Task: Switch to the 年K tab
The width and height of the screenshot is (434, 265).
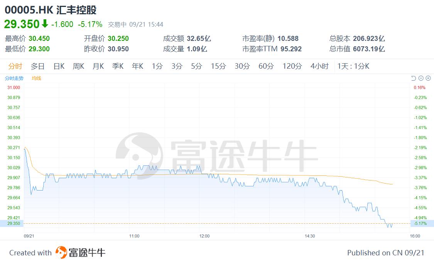Action: point(137,66)
